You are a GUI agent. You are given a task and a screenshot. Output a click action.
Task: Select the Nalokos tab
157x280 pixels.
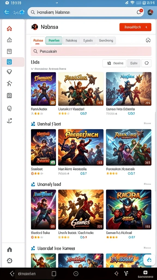click(71, 40)
